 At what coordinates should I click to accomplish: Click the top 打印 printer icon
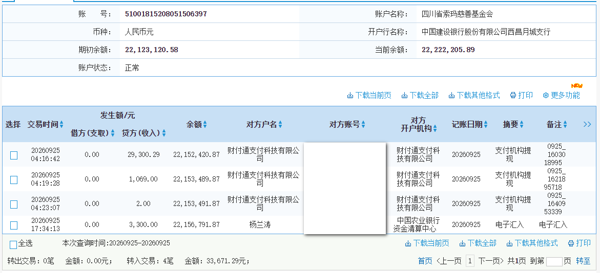513,96
